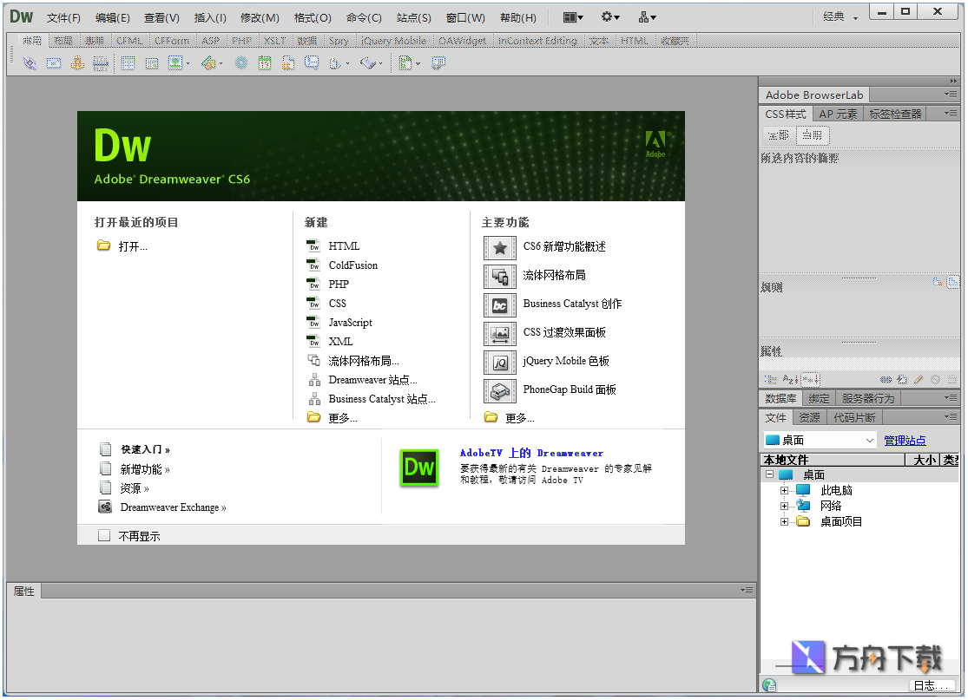Viewport: 968px width, 700px height.
Task: Open the Extend Dreamweaver gear dropdown
Action: [610, 17]
